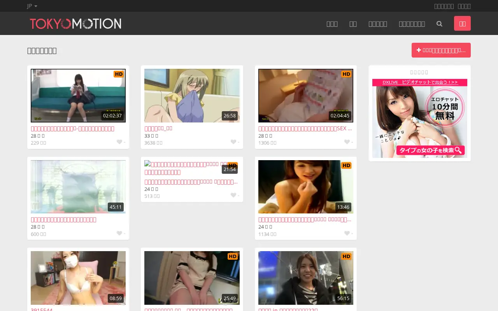Click the Tokyo Motion logo
This screenshot has height=311, width=498.
coord(75,24)
